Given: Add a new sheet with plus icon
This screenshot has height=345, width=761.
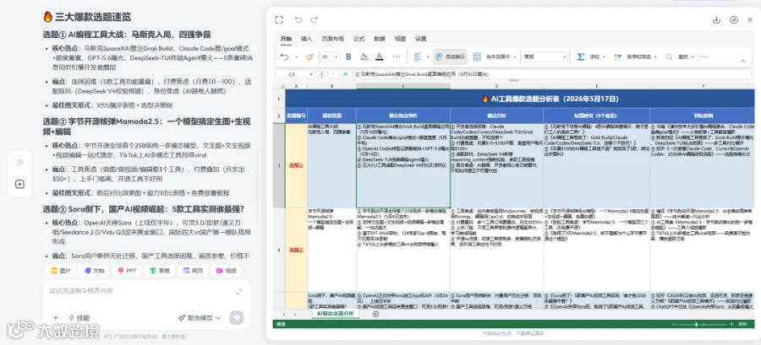Looking at the screenshot, I should click(375, 314).
